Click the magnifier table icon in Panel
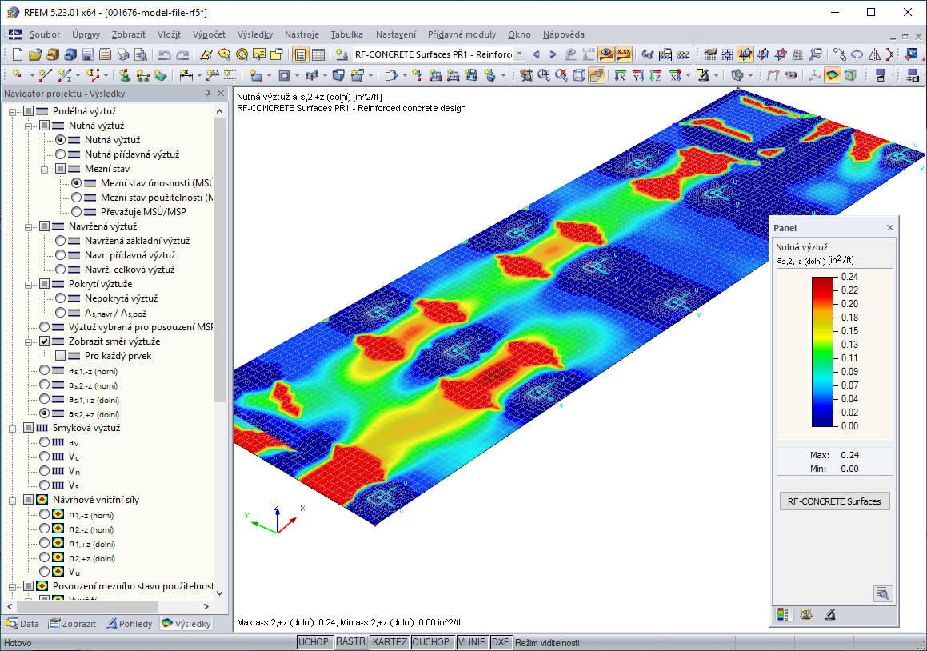Viewport: 927px width, 651px height. (882, 593)
